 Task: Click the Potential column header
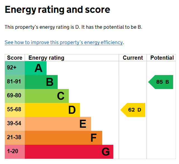(x=162, y=58)
